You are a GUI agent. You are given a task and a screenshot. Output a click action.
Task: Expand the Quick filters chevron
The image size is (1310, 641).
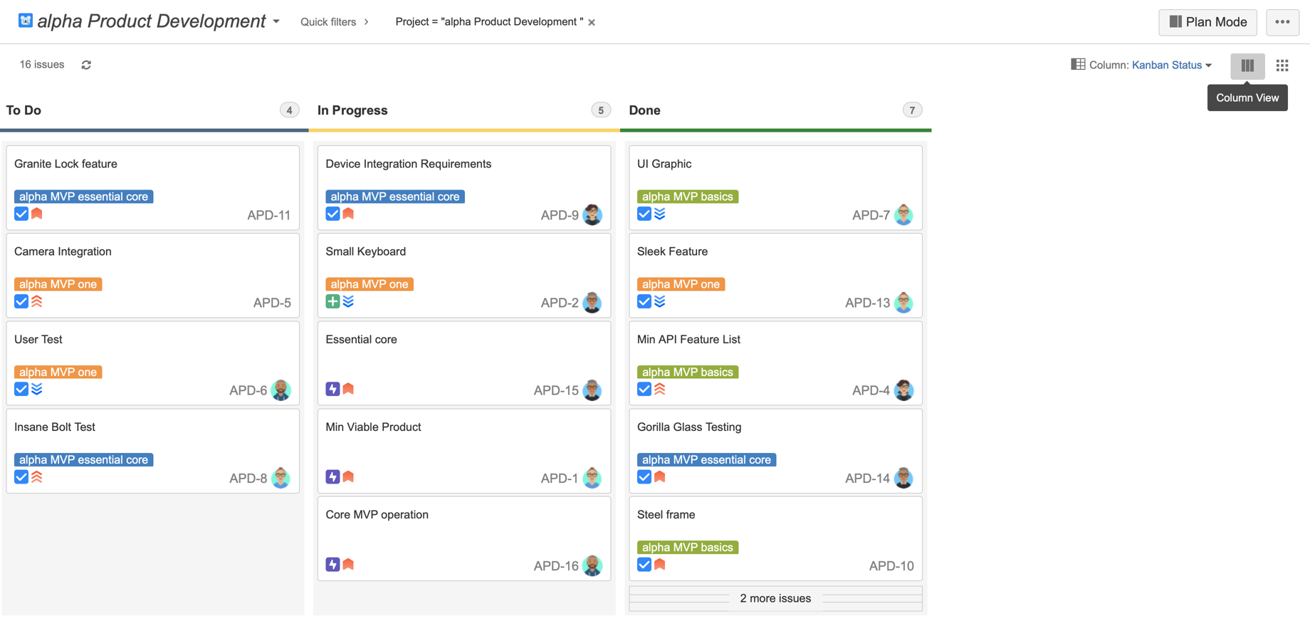point(365,21)
